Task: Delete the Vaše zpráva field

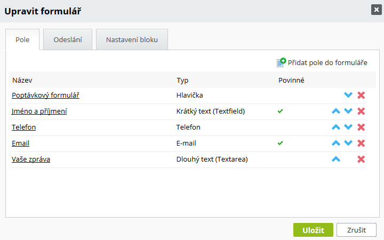Action: point(361,159)
